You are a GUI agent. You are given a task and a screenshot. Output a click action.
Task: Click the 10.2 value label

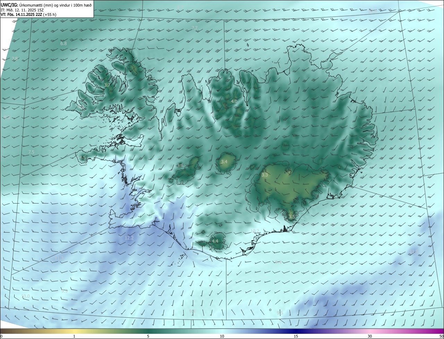click(254, 231)
